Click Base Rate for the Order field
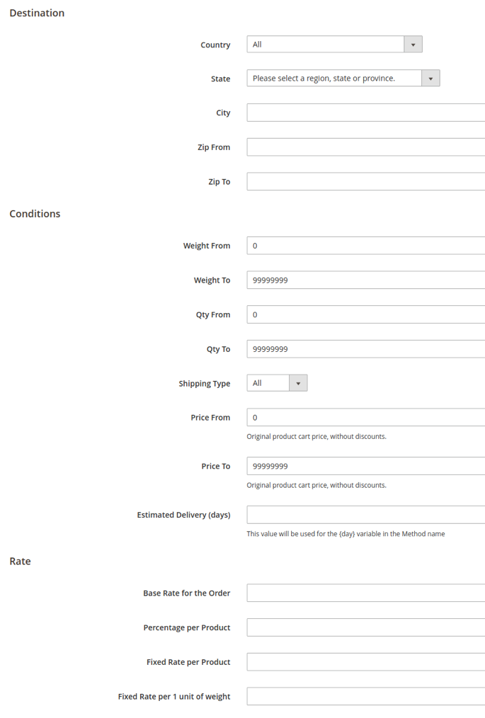Image resolution: width=485 pixels, height=718 pixels. 365,593
